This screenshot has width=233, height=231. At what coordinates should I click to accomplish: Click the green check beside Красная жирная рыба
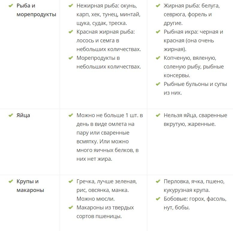[x=71, y=32]
